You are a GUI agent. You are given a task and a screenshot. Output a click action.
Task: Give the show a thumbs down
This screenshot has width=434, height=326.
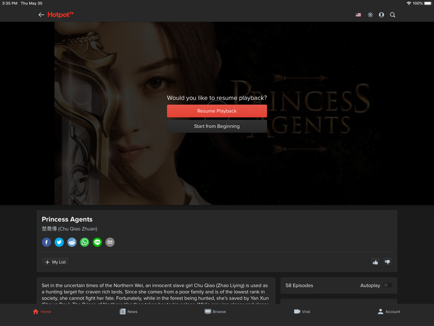coord(388,262)
